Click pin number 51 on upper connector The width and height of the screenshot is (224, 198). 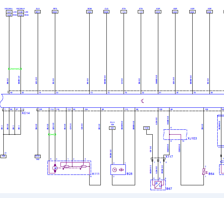pyautogui.click(x=160, y=92)
